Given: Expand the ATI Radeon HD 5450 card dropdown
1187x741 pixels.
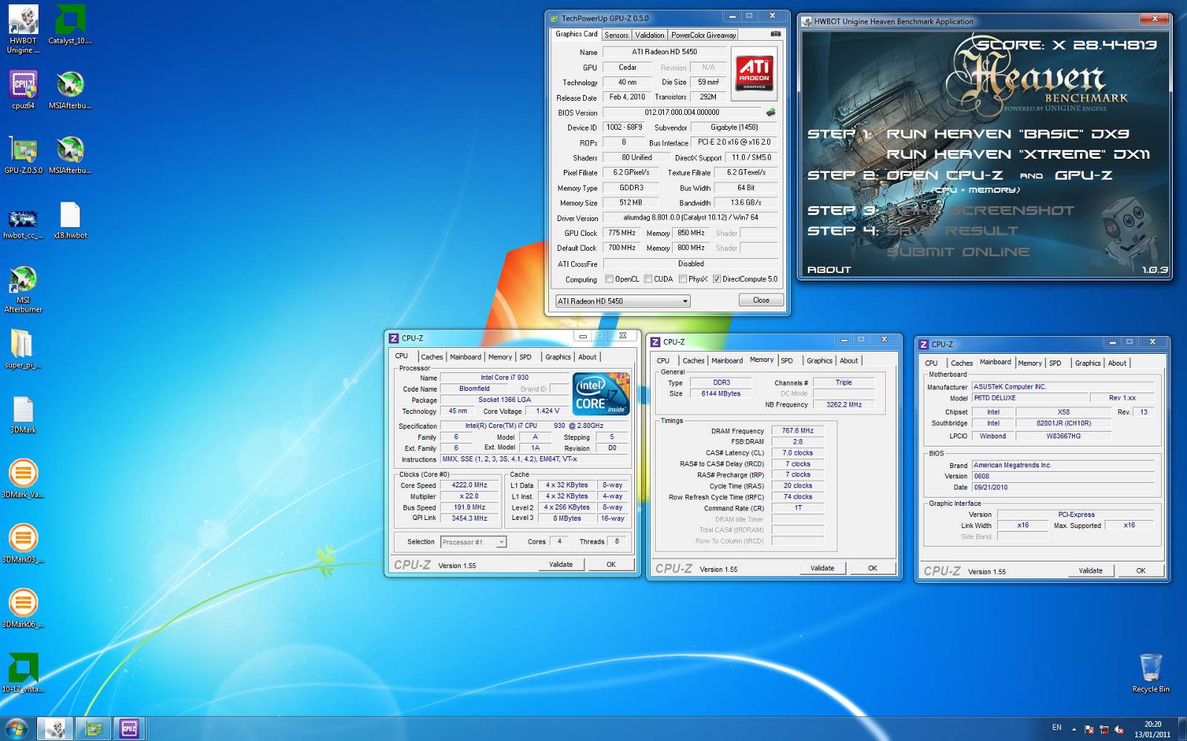Looking at the screenshot, I should click(x=685, y=301).
